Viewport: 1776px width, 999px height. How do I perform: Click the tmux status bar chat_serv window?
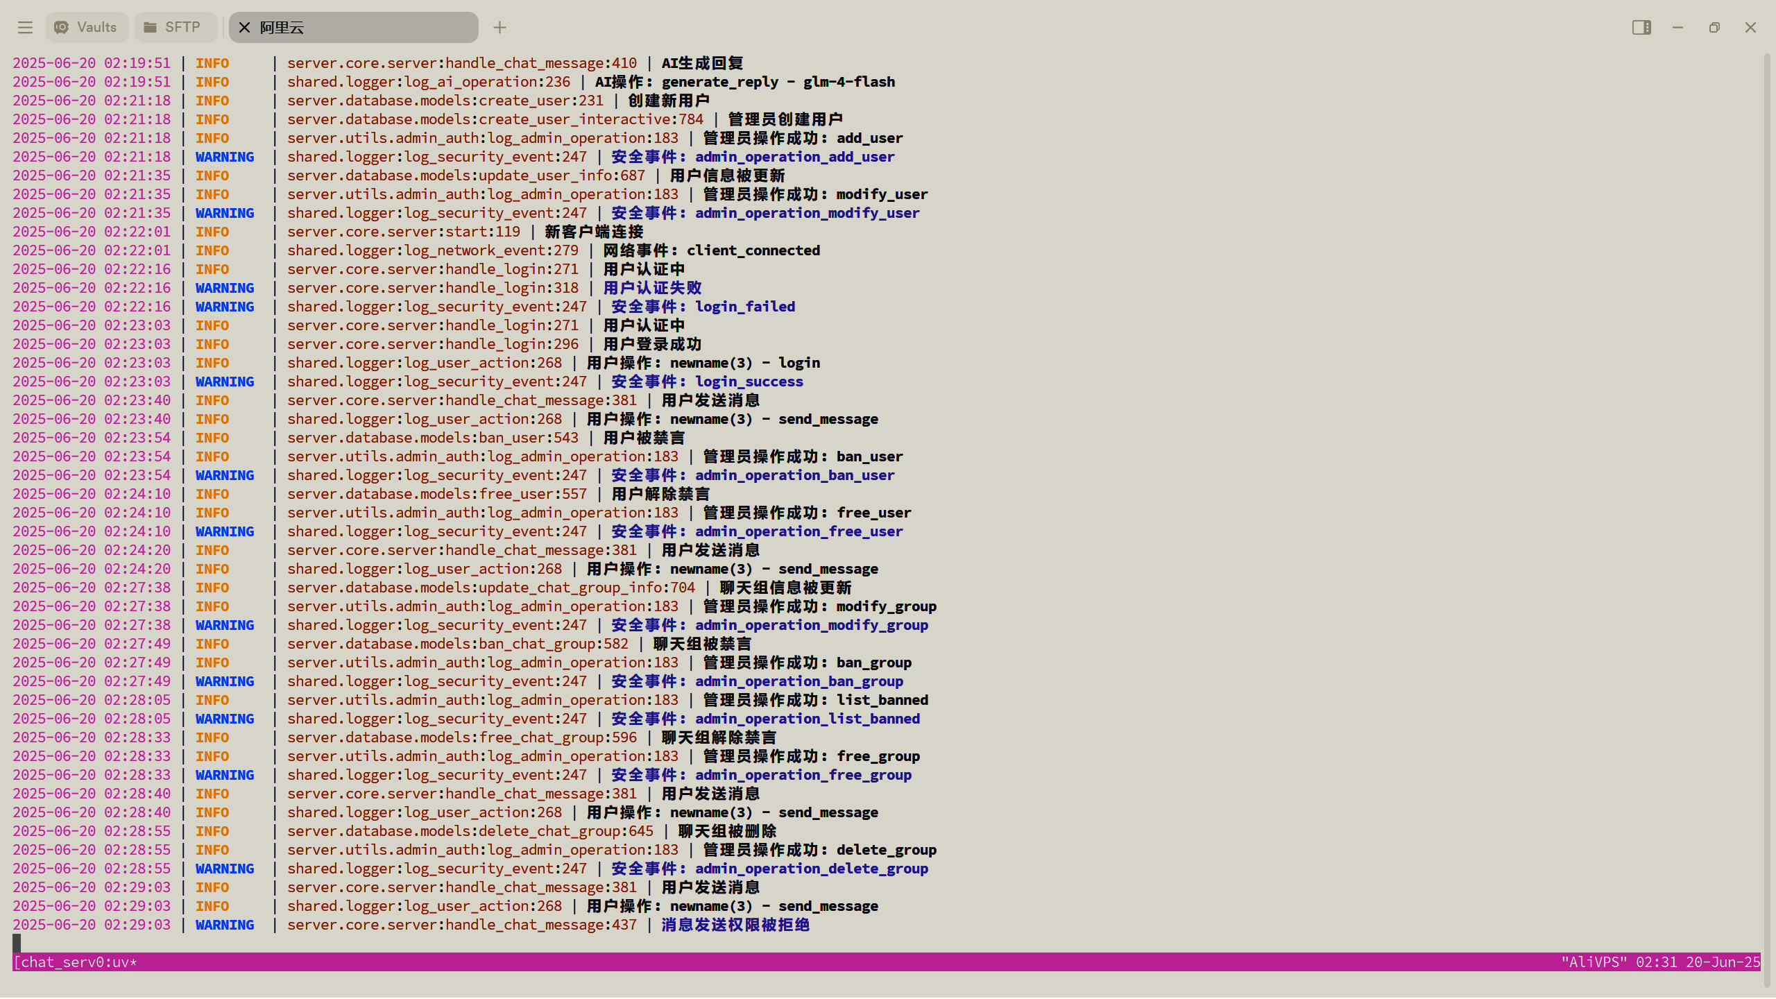(75, 963)
